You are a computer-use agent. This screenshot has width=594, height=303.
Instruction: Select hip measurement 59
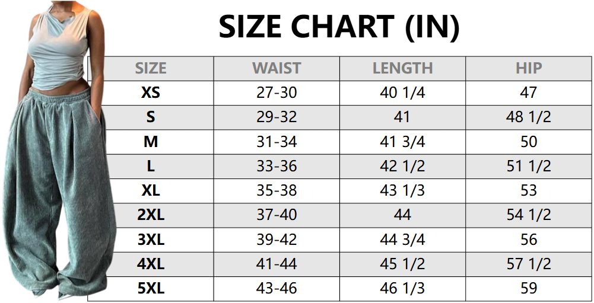529,288
